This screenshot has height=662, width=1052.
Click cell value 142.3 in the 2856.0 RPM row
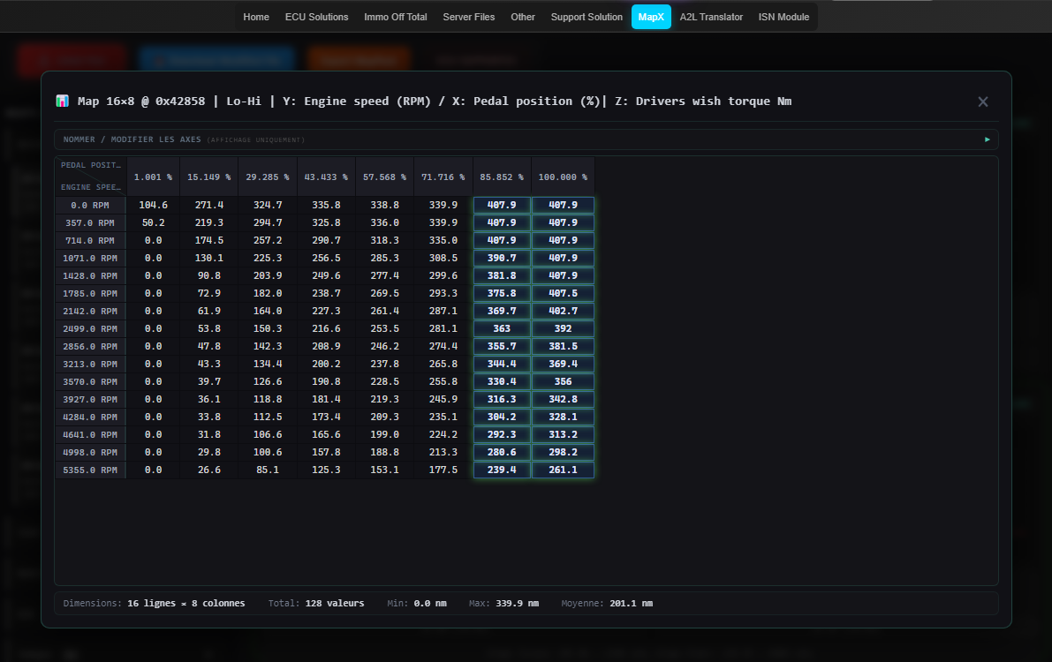point(267,346)
